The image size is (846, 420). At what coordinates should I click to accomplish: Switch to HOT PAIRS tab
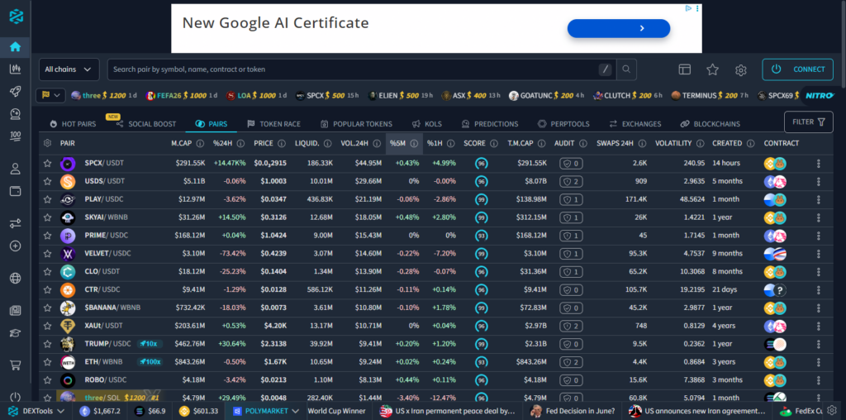[x=73, y=124]
